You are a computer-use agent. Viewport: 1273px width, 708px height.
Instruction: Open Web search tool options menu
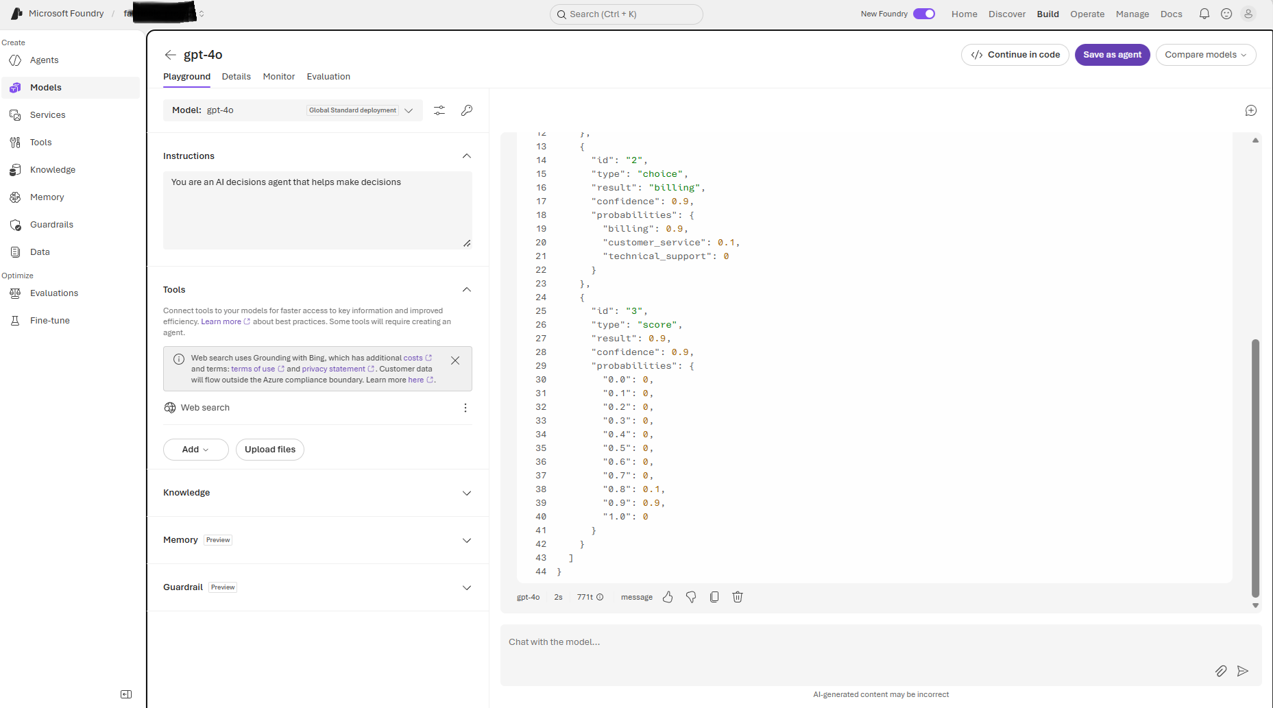pyautogui.click(x=465, y=408)
